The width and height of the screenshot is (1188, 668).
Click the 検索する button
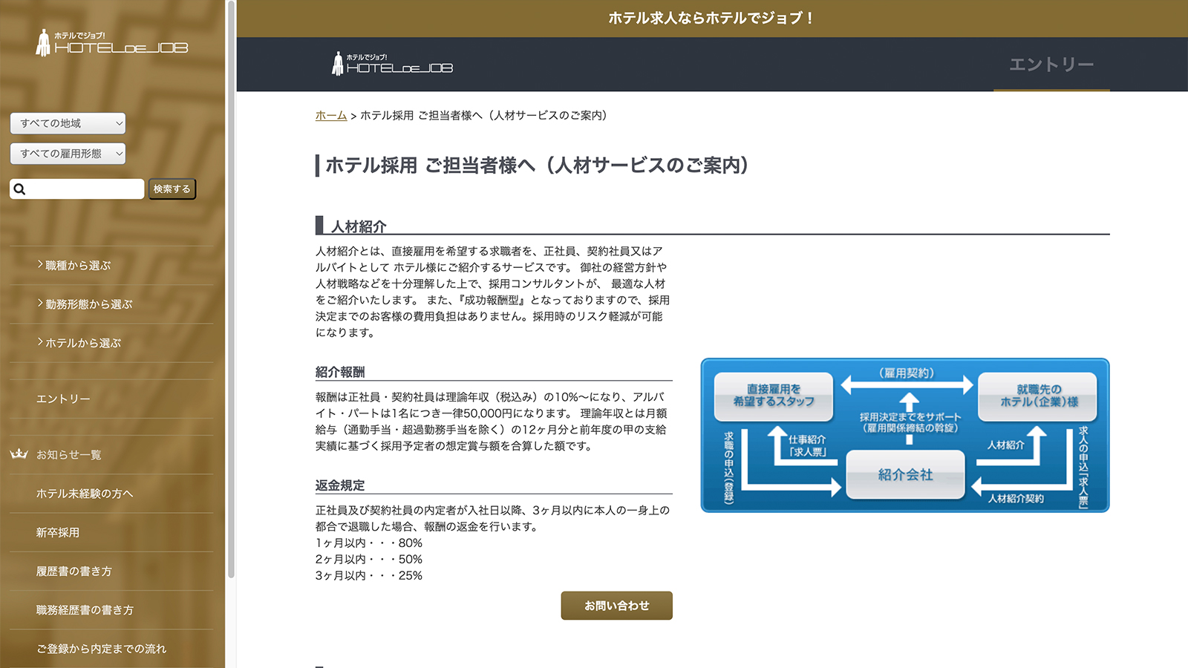click(172, 189)
